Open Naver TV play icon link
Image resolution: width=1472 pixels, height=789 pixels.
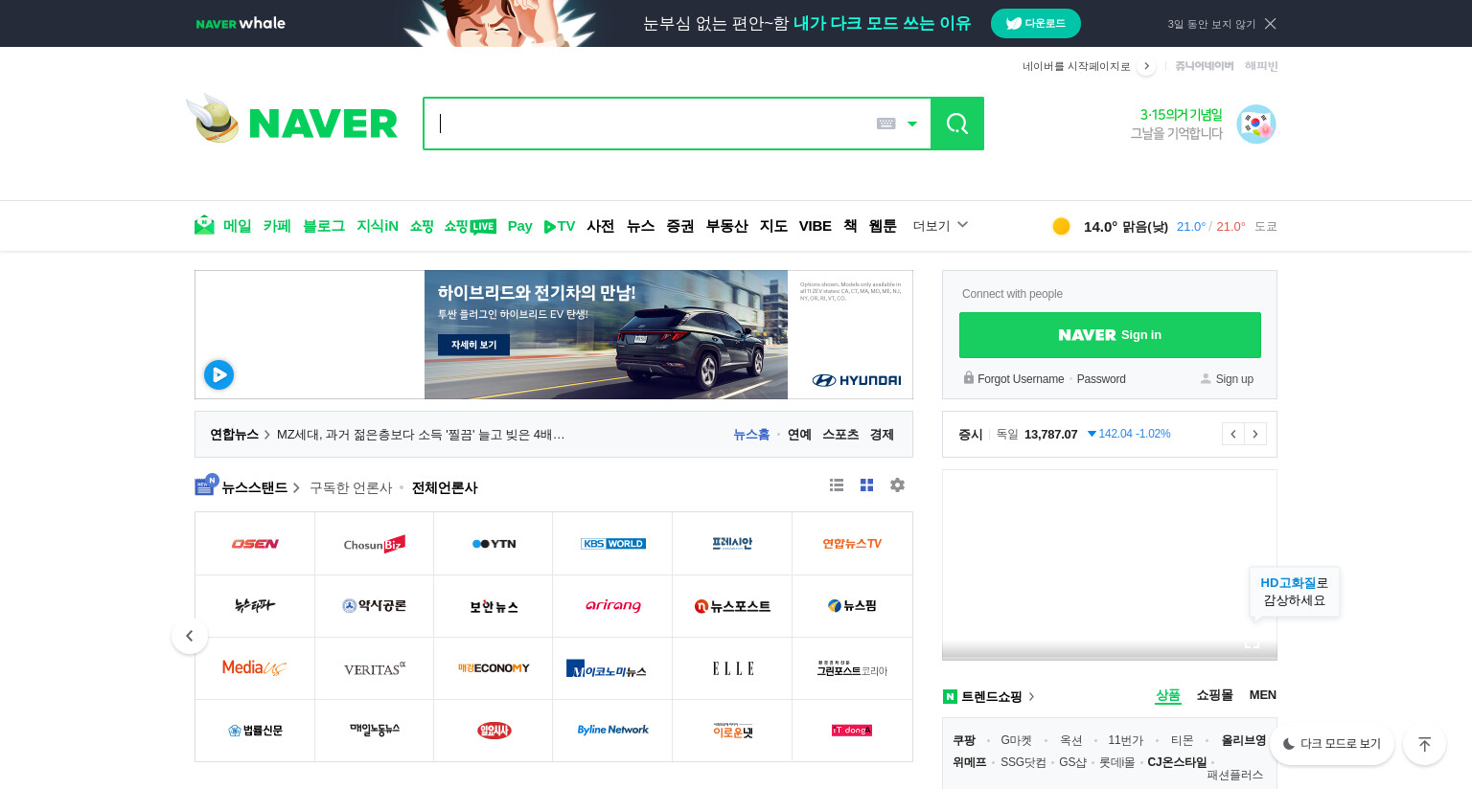(560, 226)
